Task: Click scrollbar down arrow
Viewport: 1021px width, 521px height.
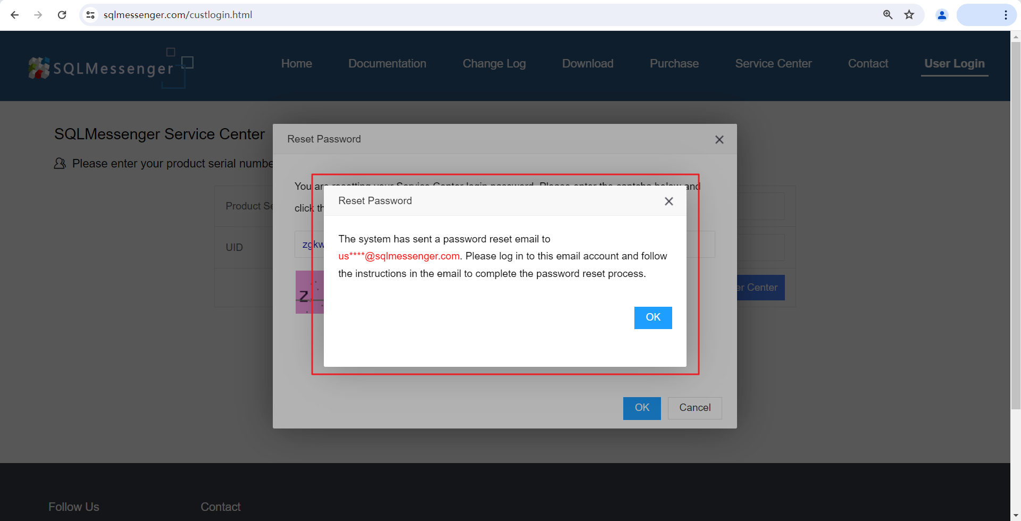Action: tap(1016, 516)
